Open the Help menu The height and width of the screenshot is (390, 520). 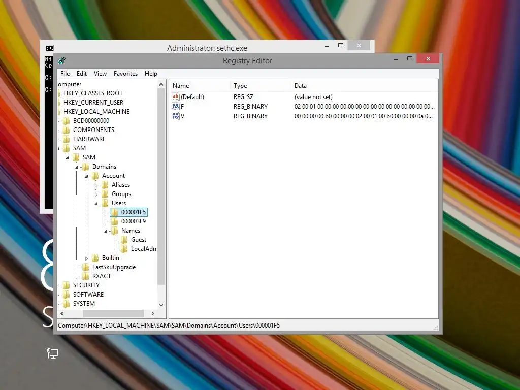[x=151, y=74]
